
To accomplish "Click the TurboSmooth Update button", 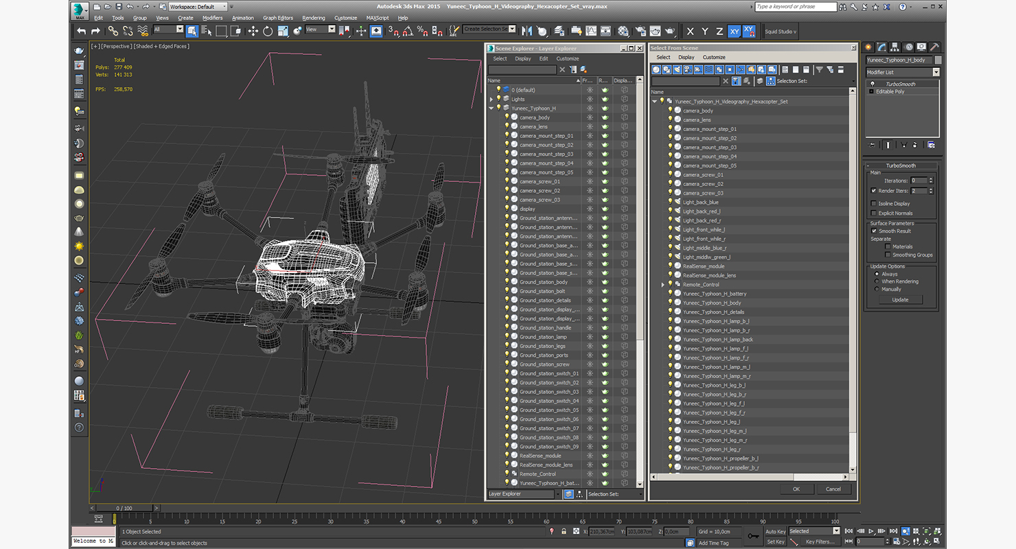I will 900,300.
